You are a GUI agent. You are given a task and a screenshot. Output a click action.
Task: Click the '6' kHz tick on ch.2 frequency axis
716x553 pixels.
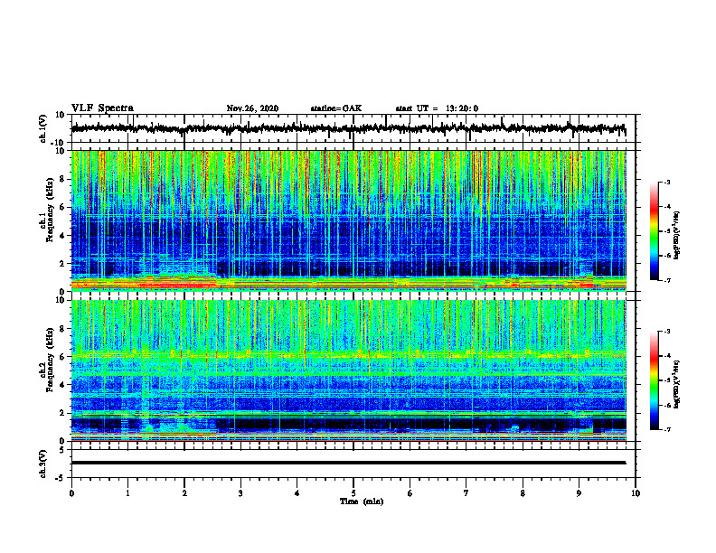pyautogui.click(x=63, y=357)
